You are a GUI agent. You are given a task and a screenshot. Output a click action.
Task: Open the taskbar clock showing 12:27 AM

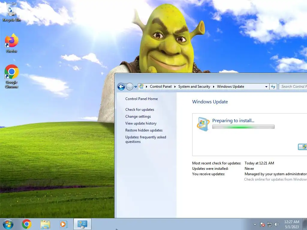click(291, 224)
